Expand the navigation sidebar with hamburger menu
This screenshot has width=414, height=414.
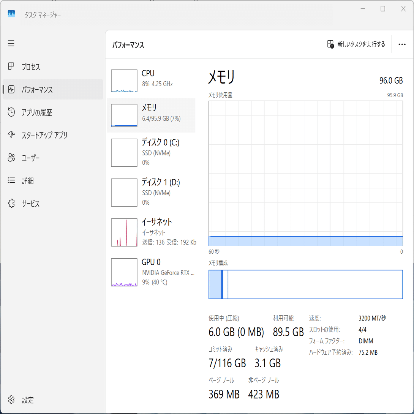[11, 43]
